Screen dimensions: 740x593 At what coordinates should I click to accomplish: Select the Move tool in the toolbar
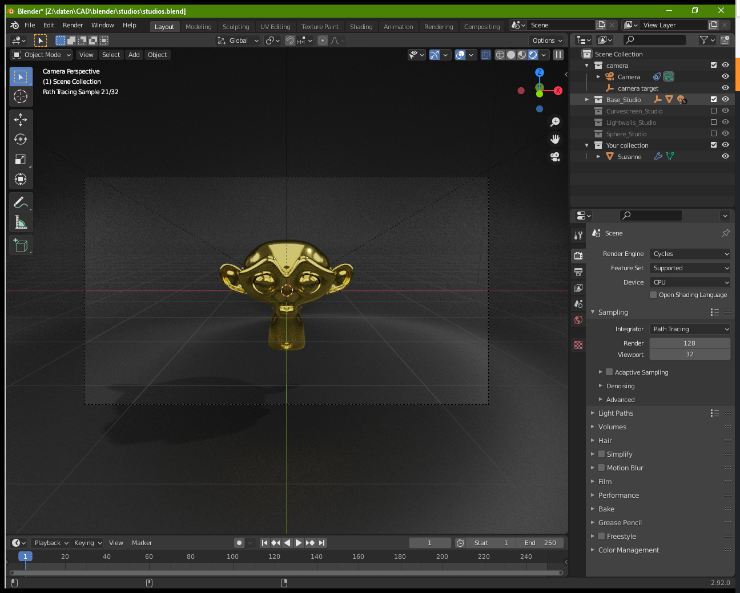click(x=21, y=119)
